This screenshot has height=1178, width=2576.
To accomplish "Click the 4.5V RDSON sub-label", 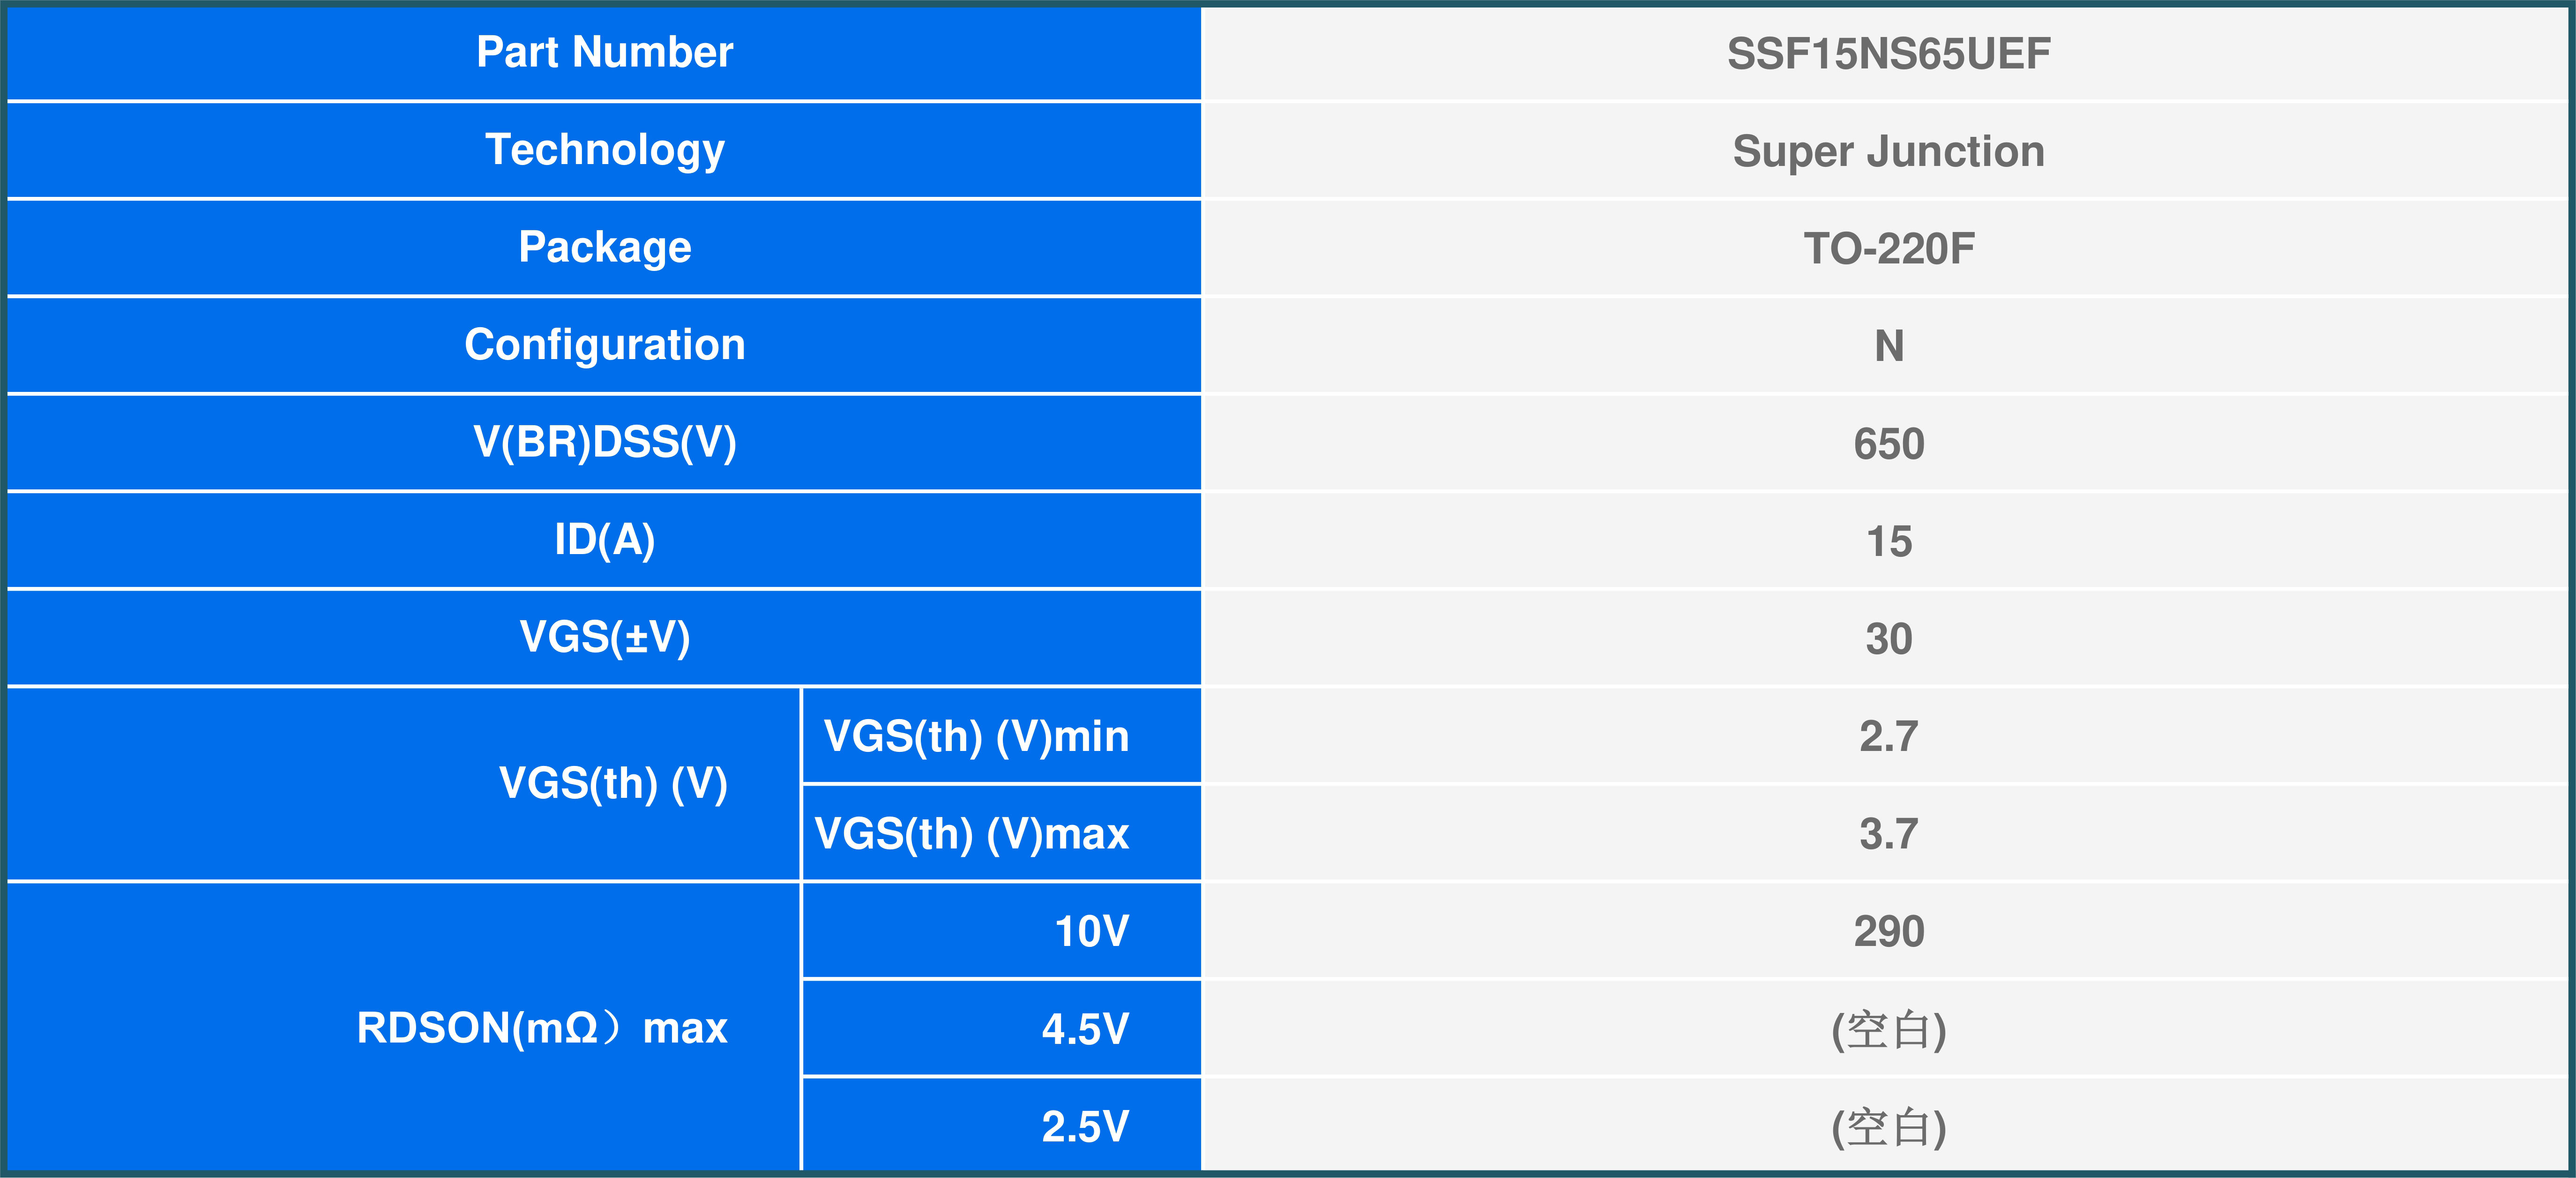I will coord(1085,1029).
